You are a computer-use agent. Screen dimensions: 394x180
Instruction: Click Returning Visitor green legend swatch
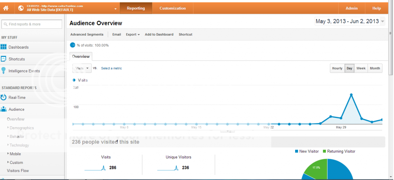(324, 151)
